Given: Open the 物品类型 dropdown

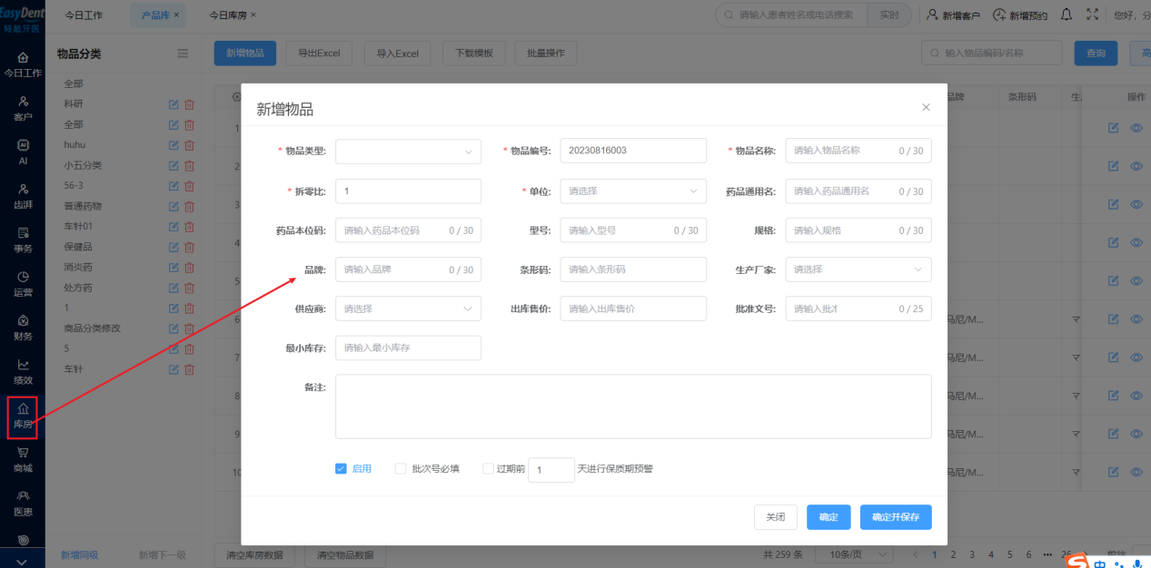Looking at the screenshot, I should click(x=408, y=151).
